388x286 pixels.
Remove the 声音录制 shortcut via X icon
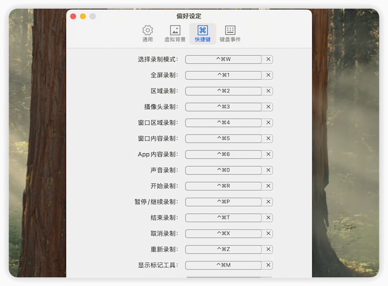tap(269, 170)
